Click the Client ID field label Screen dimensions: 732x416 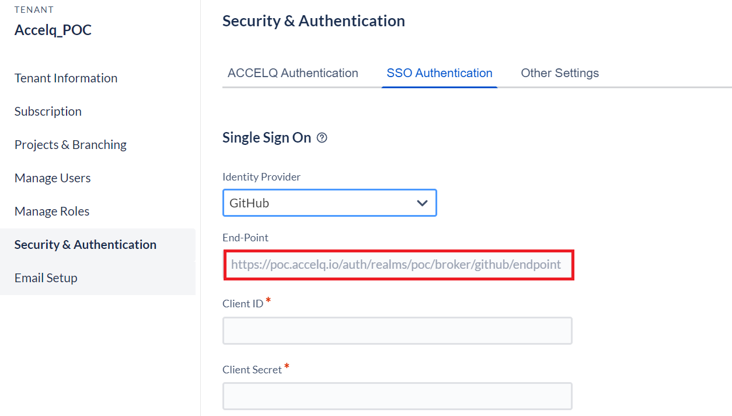point(243,304)
